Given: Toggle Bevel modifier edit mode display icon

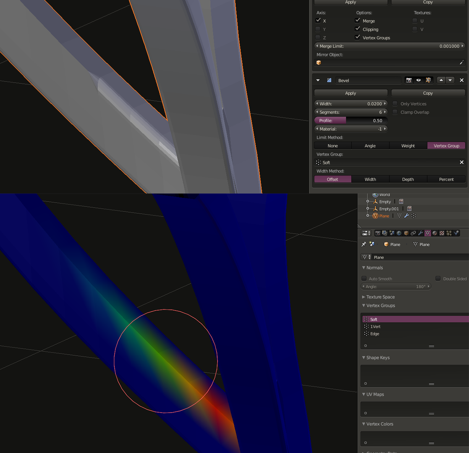Looking at the screenshot, I should 428,80.
